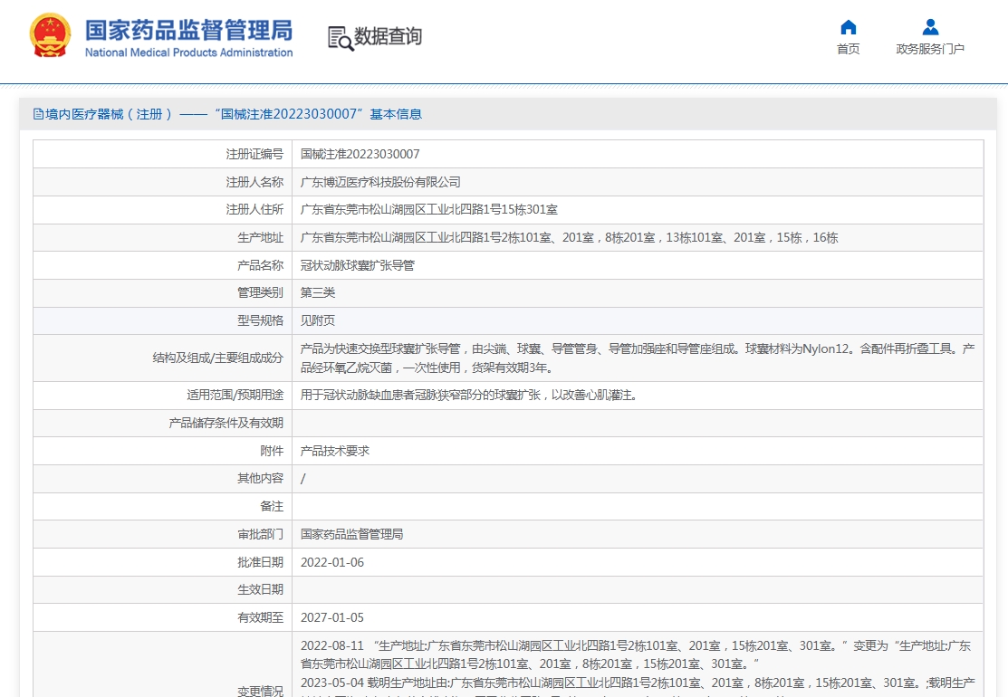Select the 生效日期 row label

(260, 589)
